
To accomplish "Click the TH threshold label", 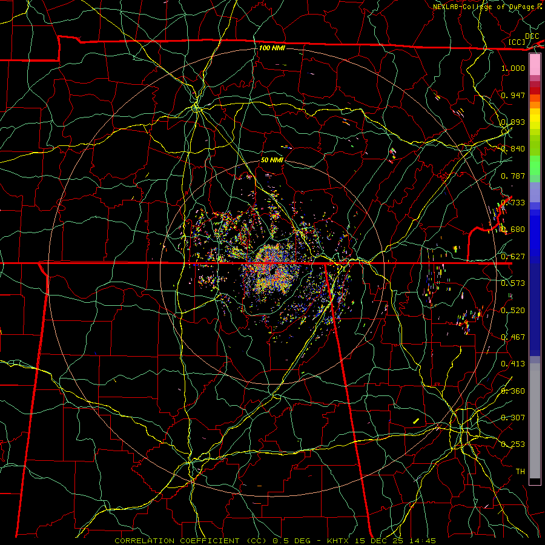I will tap(520, 472).
